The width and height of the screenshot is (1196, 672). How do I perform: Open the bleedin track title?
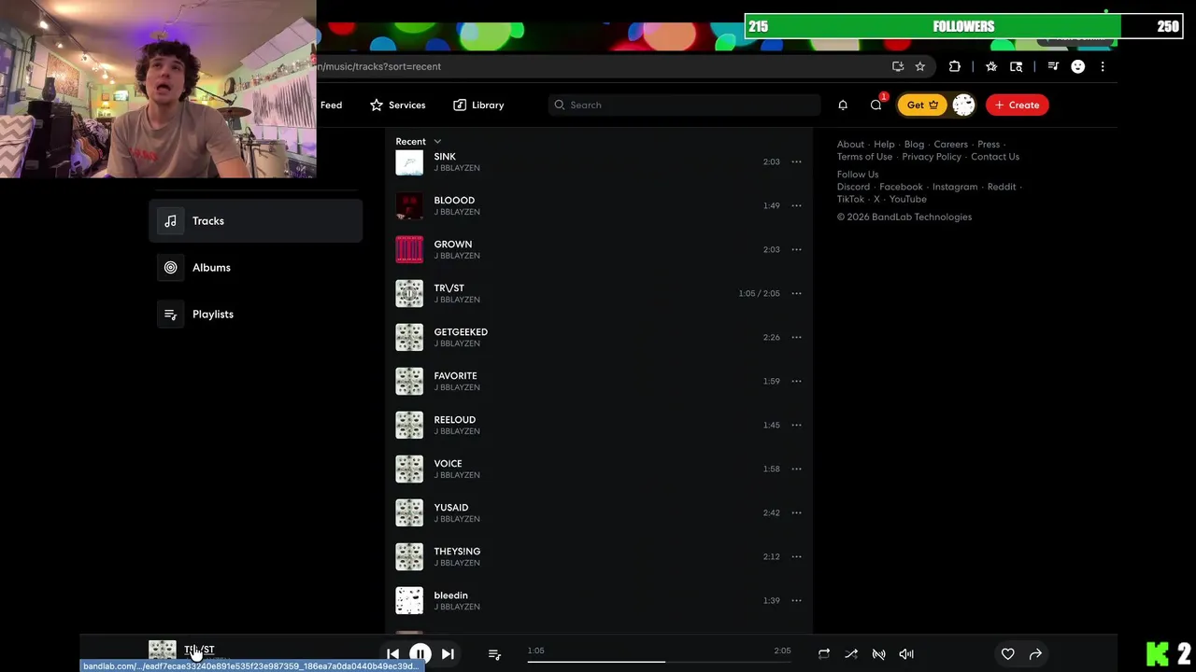(x=451, y=595)
